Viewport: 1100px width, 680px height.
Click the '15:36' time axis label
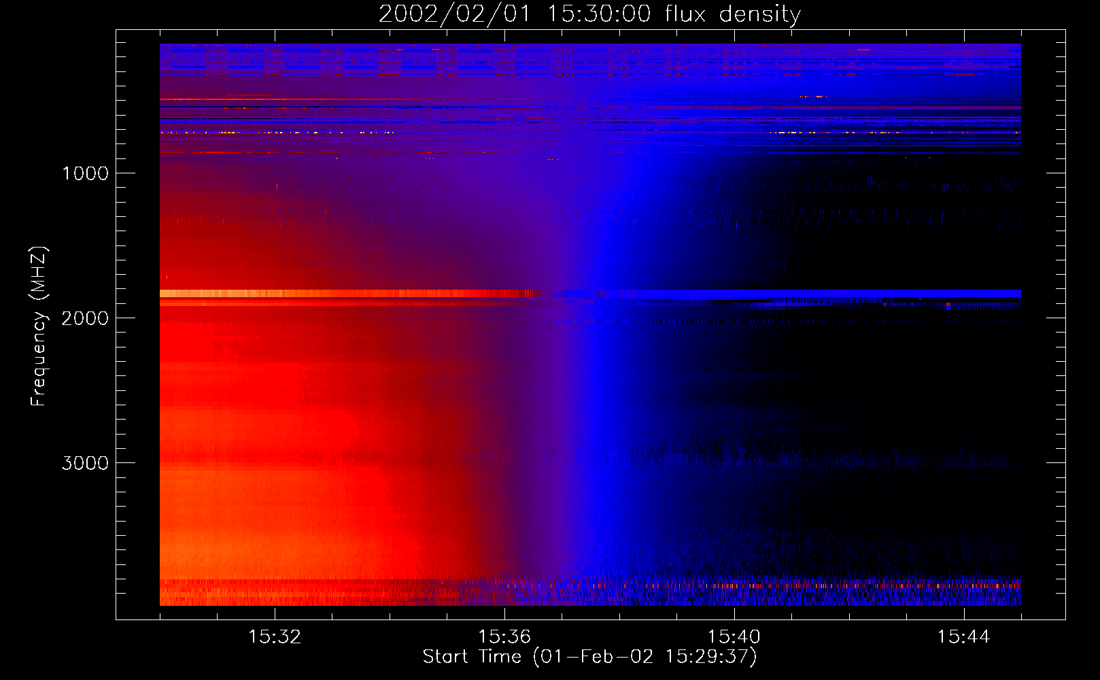504,637
